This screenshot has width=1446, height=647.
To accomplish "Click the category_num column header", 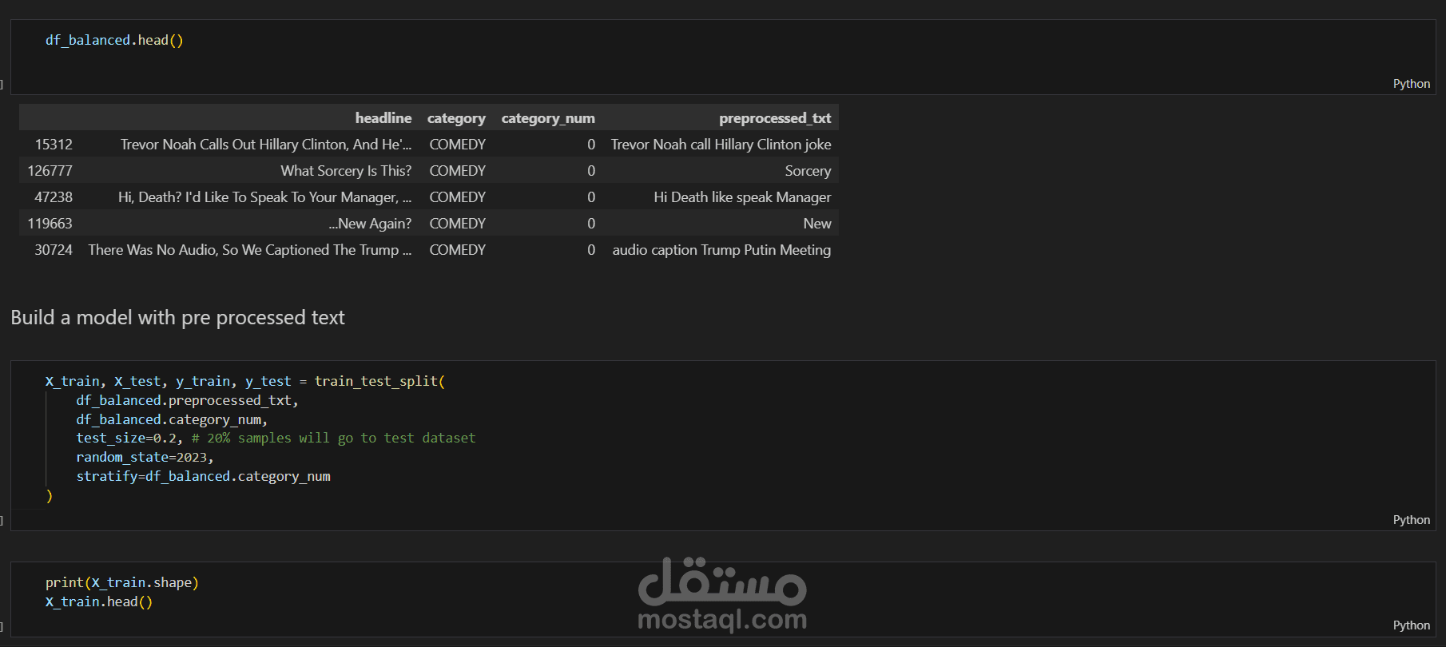I will [548, 118].
